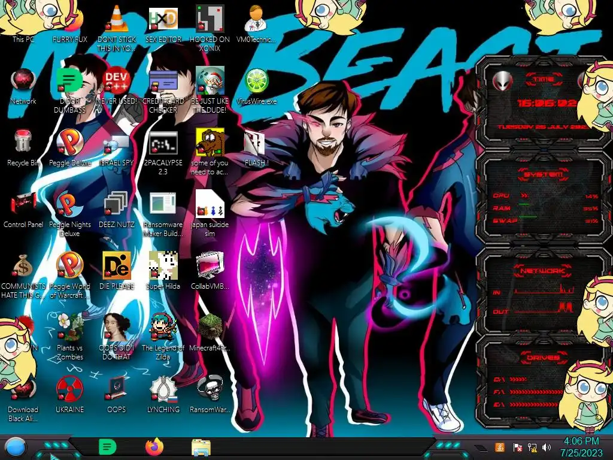613x460 pixels.
Task: Click the NETWORK IN graph
Action: click(x=545, y=290)
